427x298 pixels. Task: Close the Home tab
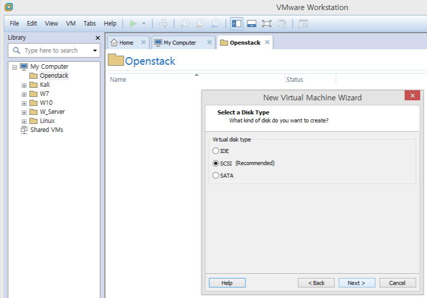coord(143,42)
